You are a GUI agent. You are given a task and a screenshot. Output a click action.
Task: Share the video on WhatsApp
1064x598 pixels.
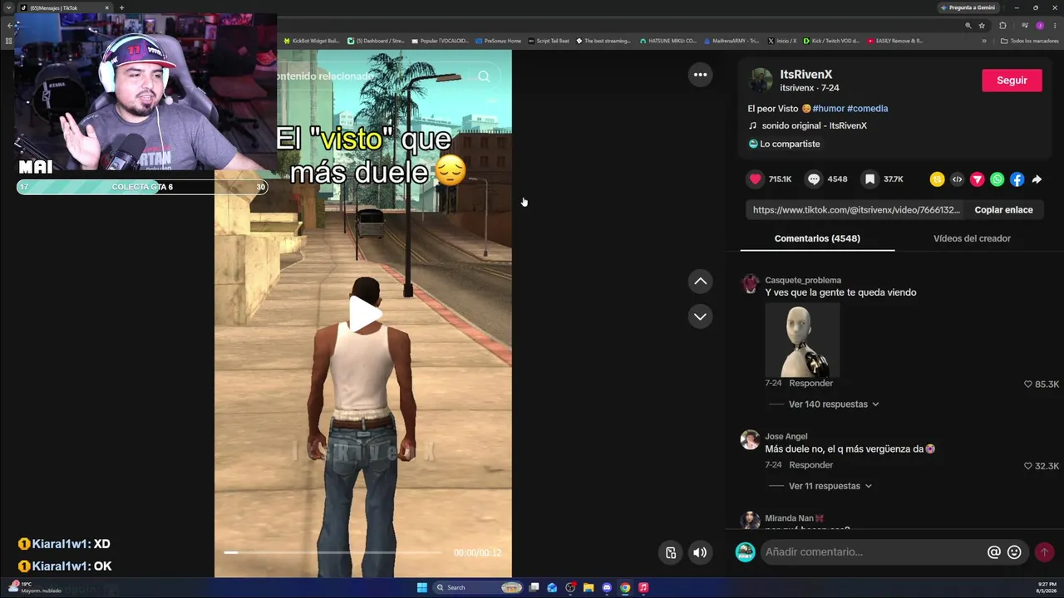pos(997,179)
